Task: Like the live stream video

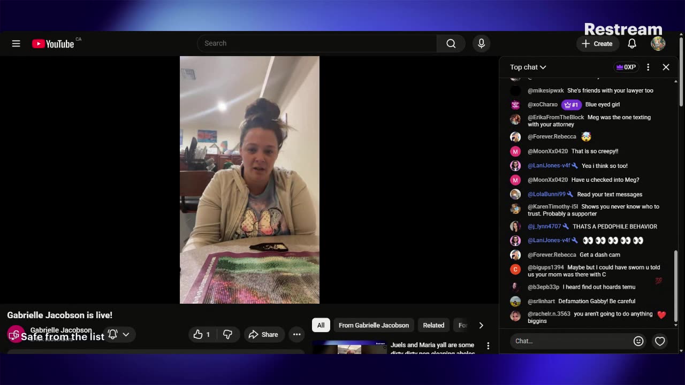Action: 203,334
